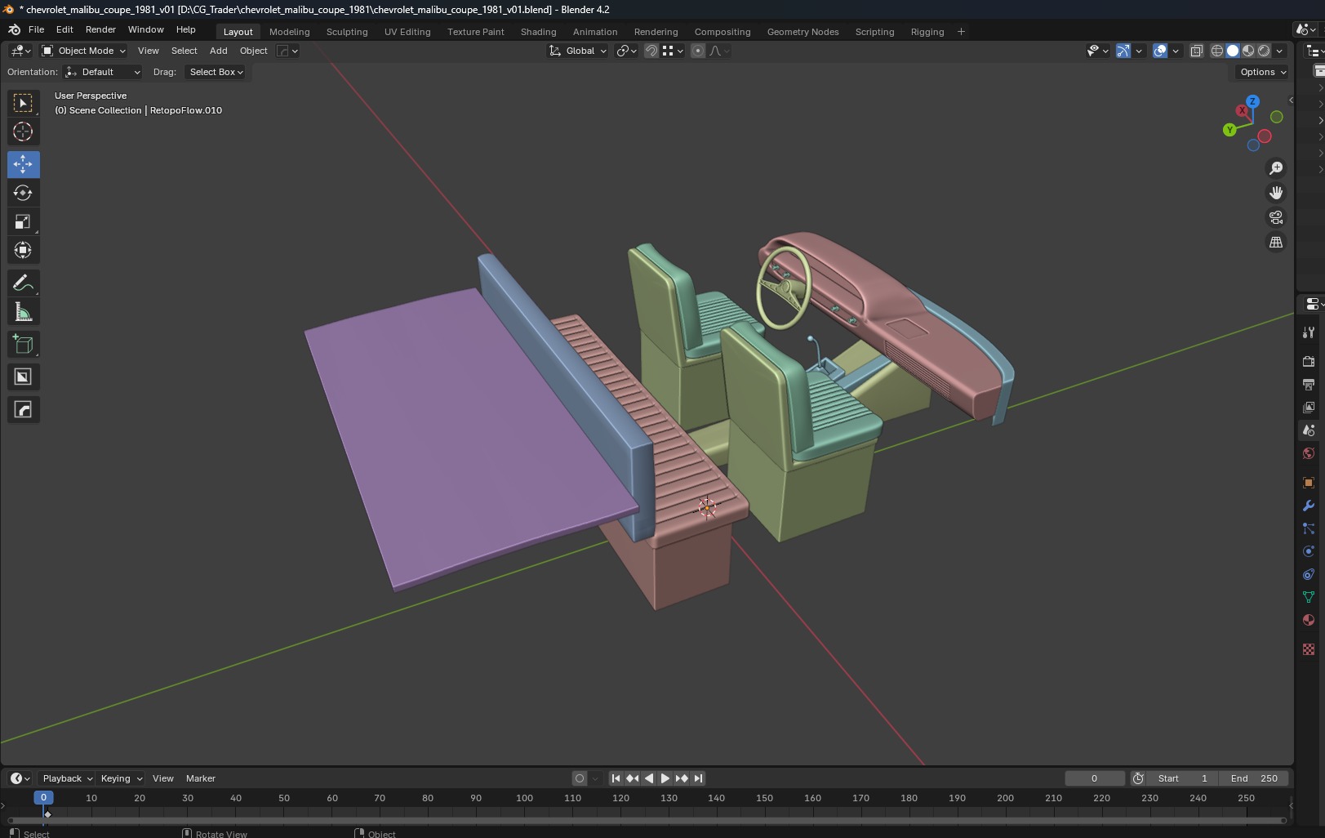Toggle camera view icon
Screen dimensions: 1325x838
coord(1275,217)
